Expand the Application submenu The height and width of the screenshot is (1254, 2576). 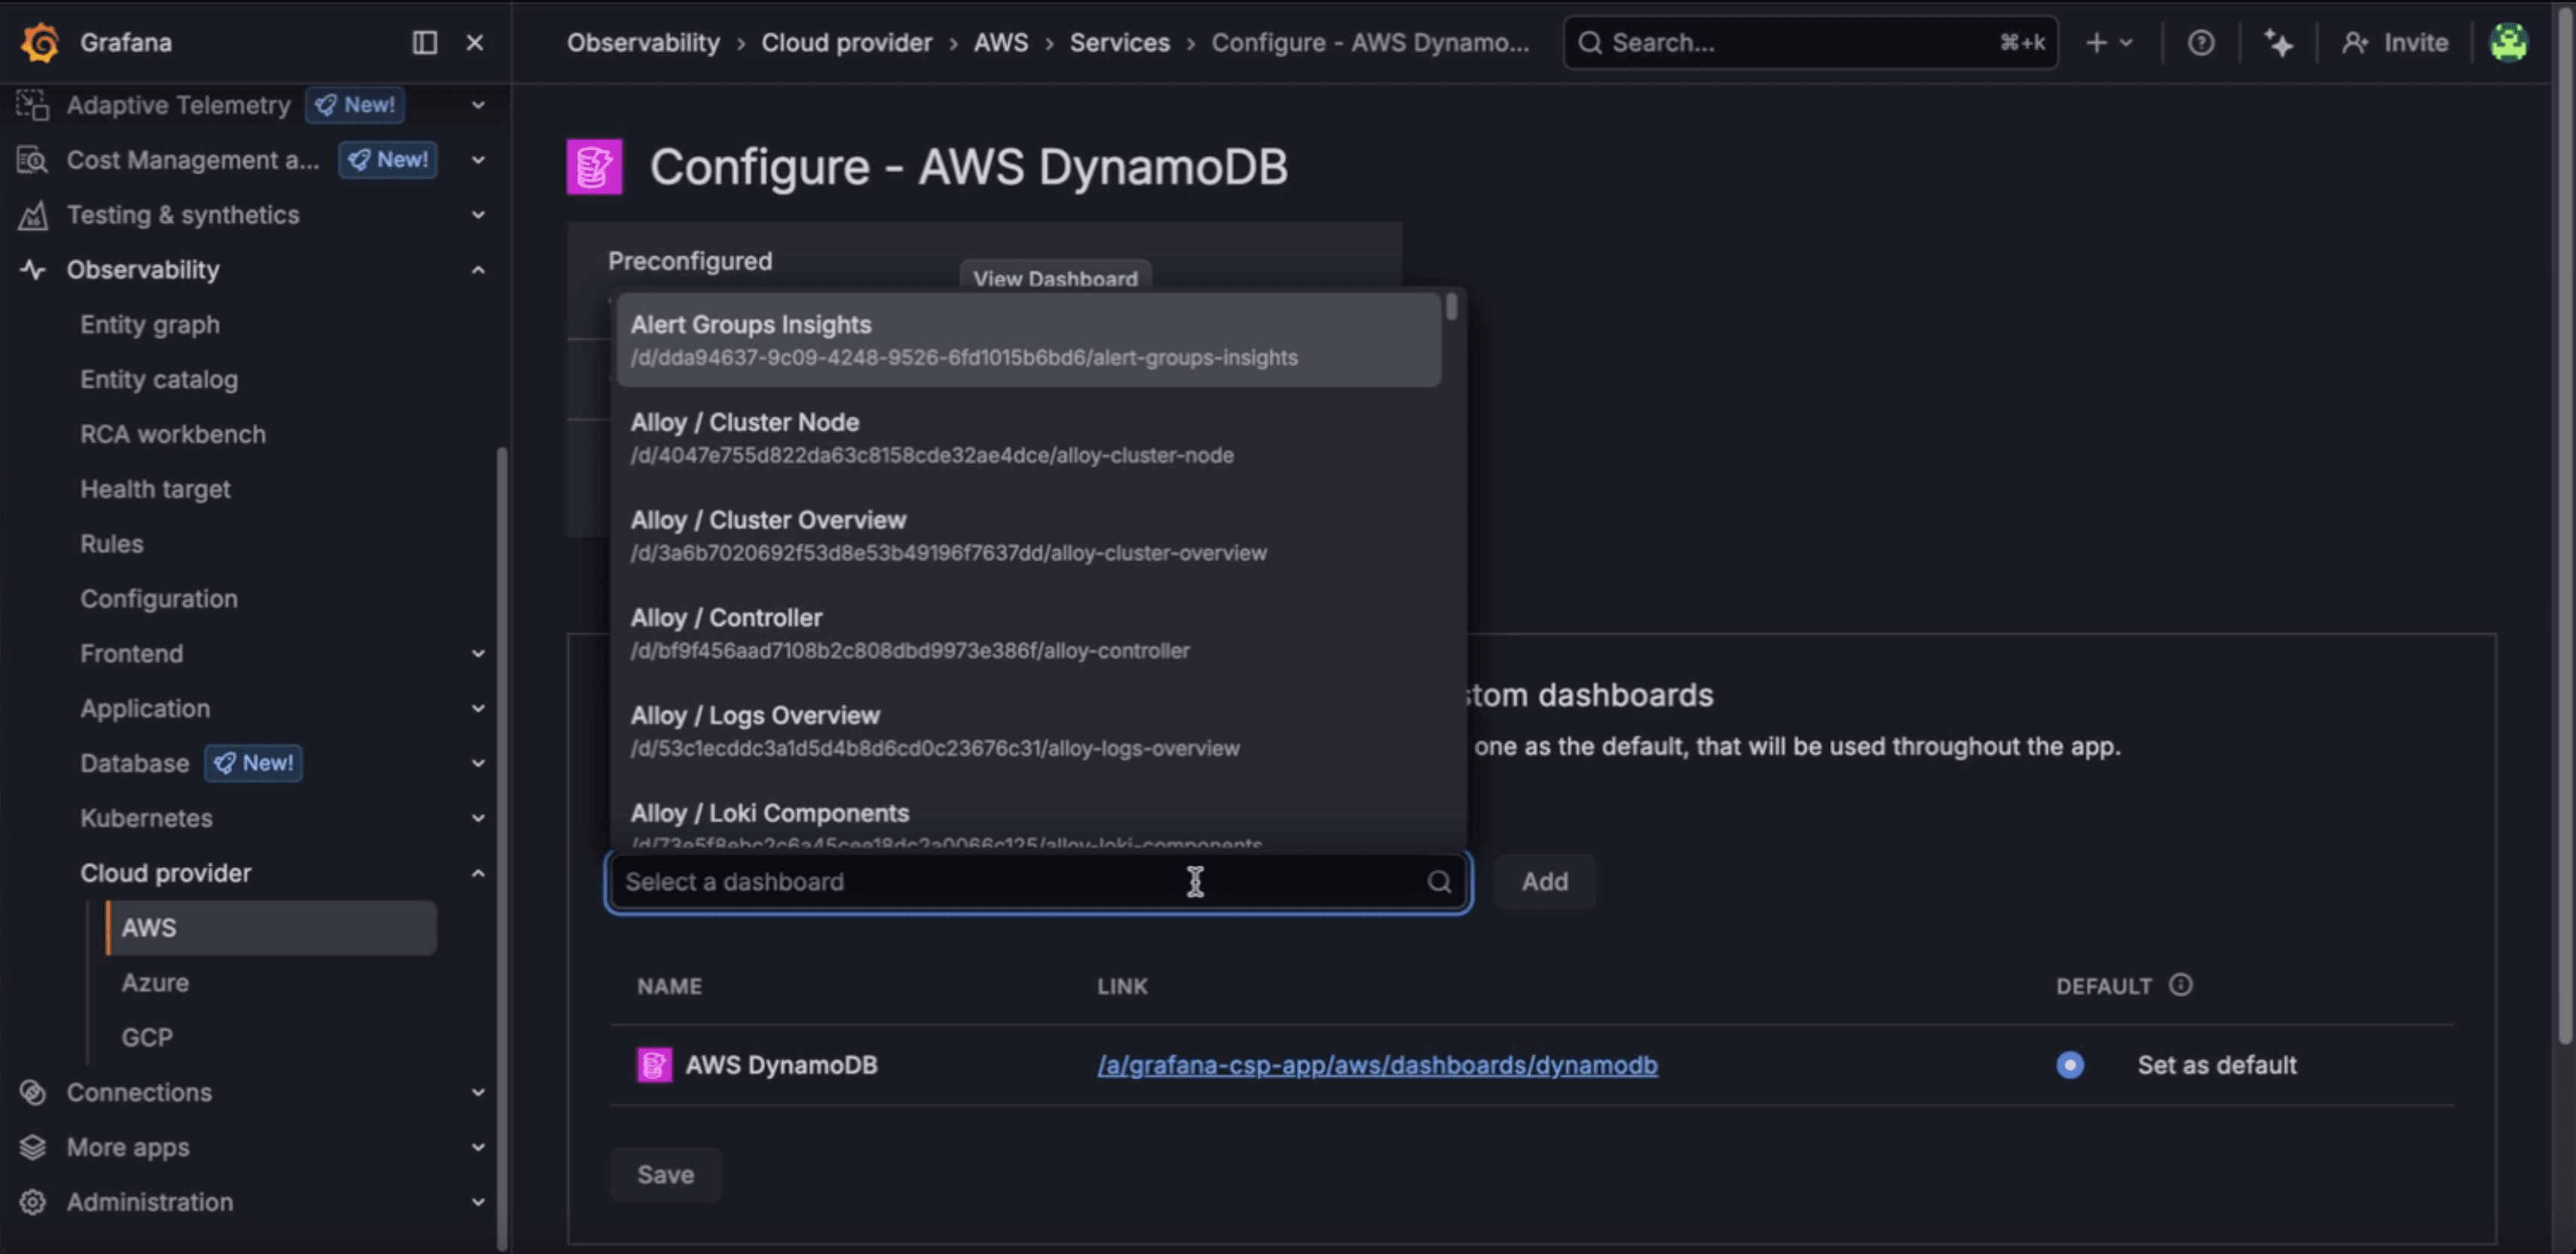[x=478, y=709]
